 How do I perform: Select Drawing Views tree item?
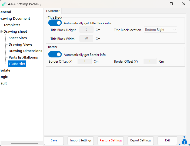point(20,45)
